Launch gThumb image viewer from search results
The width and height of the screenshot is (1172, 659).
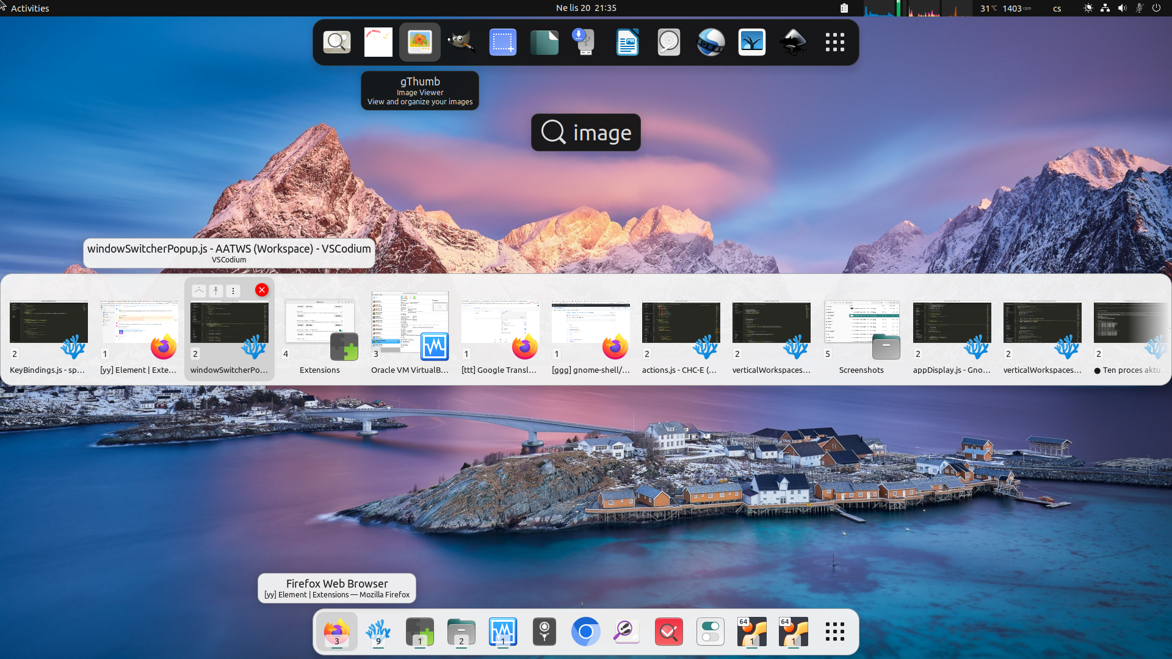[419, 42]
